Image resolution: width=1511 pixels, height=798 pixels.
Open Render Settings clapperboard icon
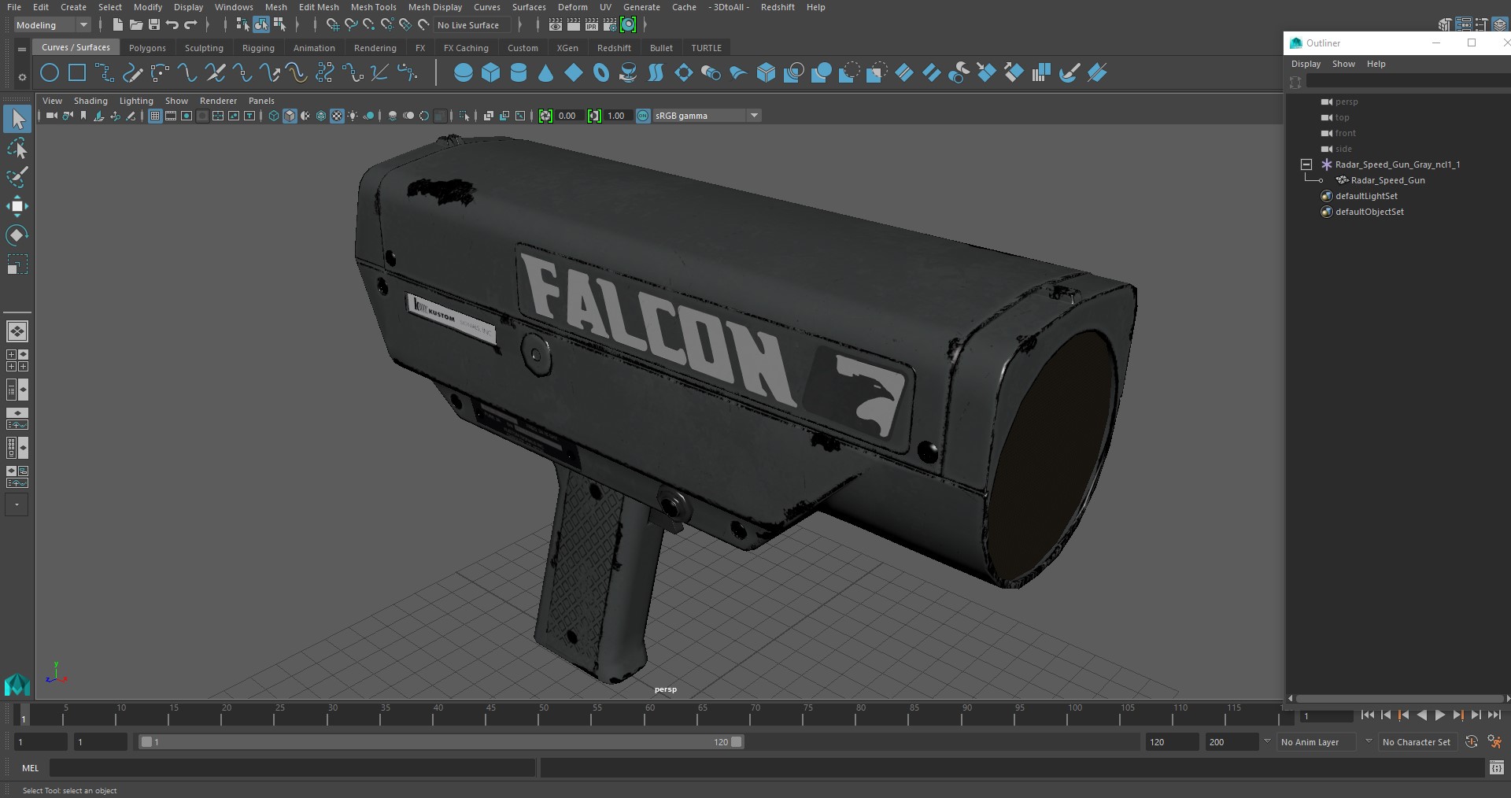[x=610, y=25]
